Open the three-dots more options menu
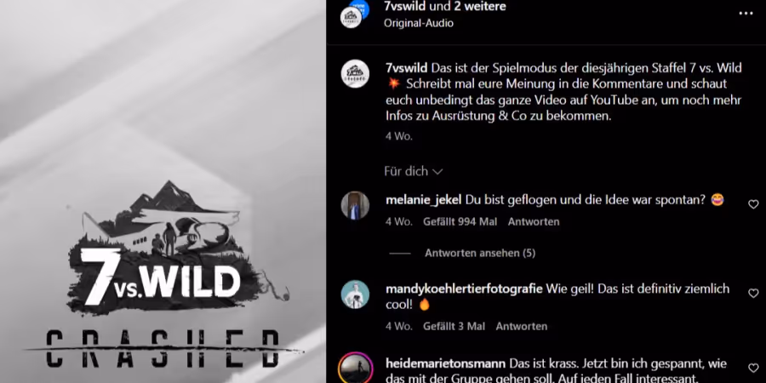This screenshot has width=766, height=383. (746, 13)
